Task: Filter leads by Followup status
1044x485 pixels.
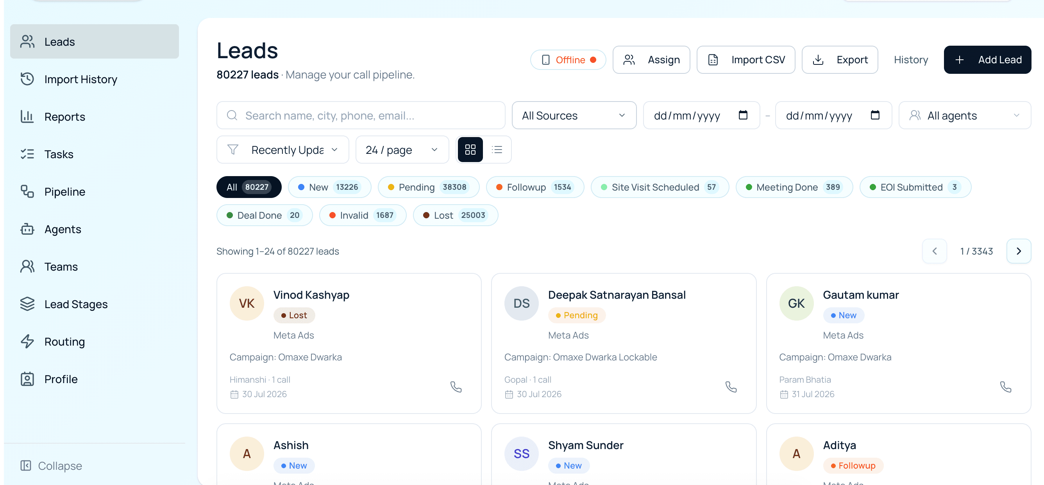Action: 535,187
